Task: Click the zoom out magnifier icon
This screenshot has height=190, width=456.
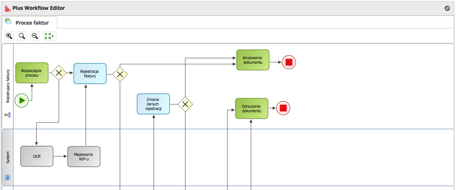Action: (35, 36)
